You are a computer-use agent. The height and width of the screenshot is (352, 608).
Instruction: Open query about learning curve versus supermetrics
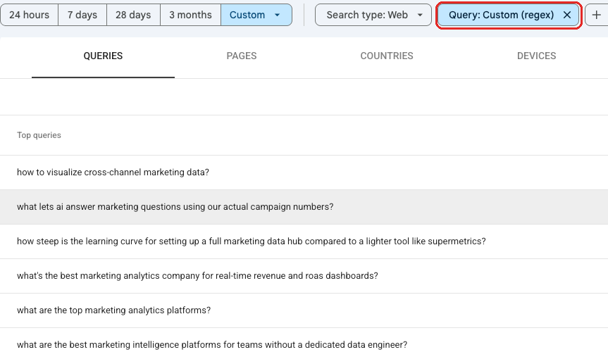coord(304,241)
